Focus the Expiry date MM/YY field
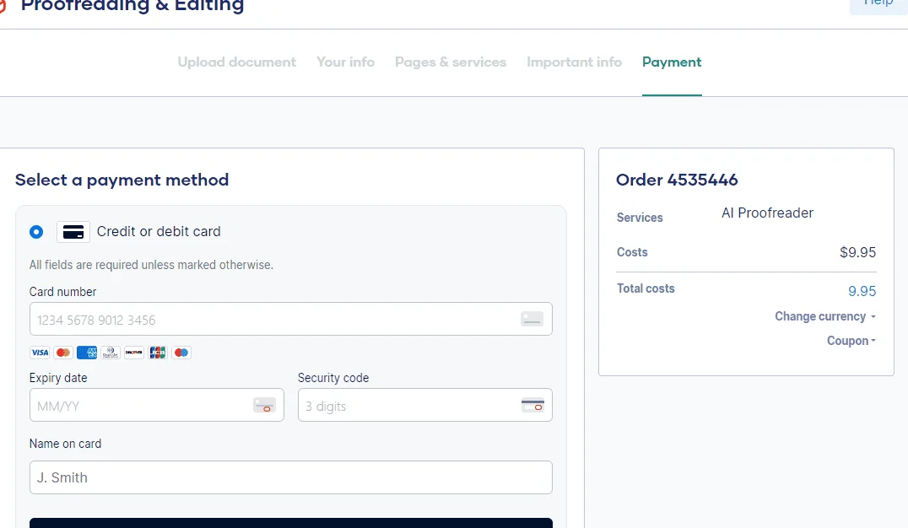The image size is (908, 528). point(157,405)
